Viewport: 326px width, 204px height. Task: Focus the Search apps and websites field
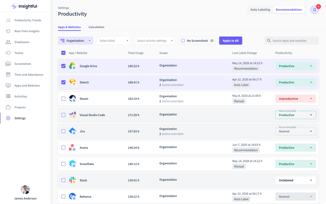click(x=294, y=41)
